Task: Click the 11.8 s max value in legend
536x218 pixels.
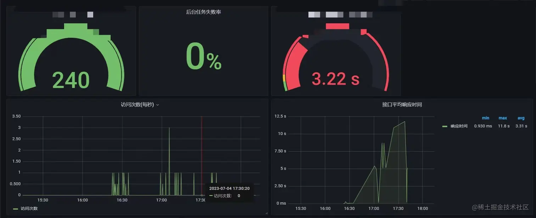Action: (x=504, y=126)
